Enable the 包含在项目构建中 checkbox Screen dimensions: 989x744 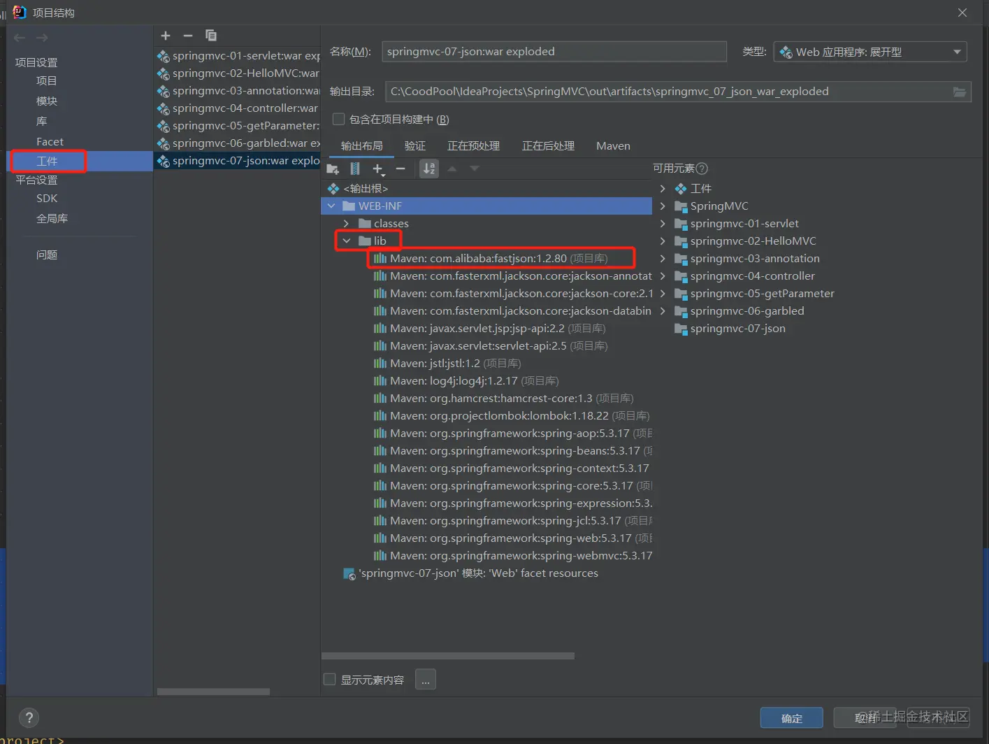338,120
